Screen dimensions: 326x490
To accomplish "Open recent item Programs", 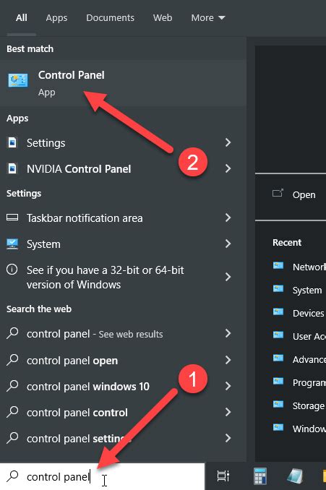I will pyautogui.click(x=309, y=382).
